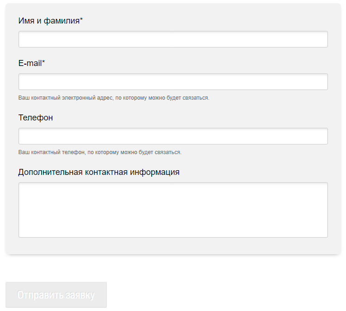Click into the Телефон input box
Screen dimensions: 346x311
coord(173,136)
